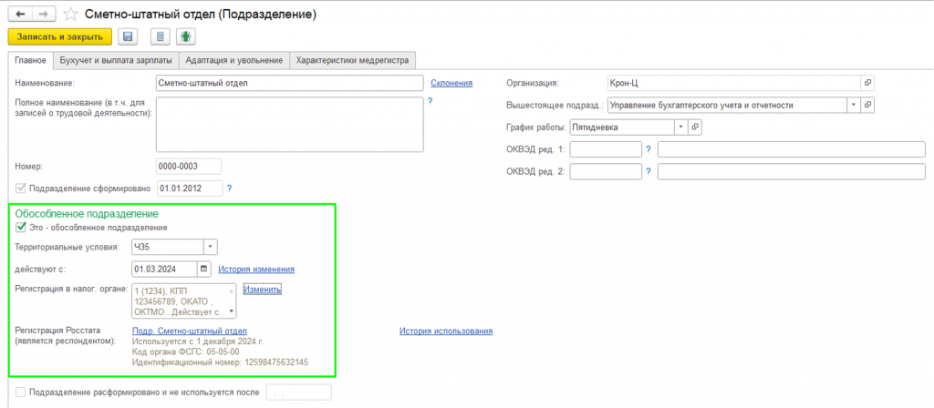This screenshot has height=408, width=934.
Task: Edit the Номер field 0000-0003
Action: 188,166
